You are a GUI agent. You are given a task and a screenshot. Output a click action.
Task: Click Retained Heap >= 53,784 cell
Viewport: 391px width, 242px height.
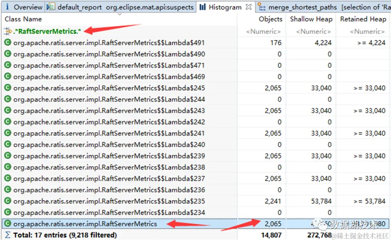tap(370, 201)
